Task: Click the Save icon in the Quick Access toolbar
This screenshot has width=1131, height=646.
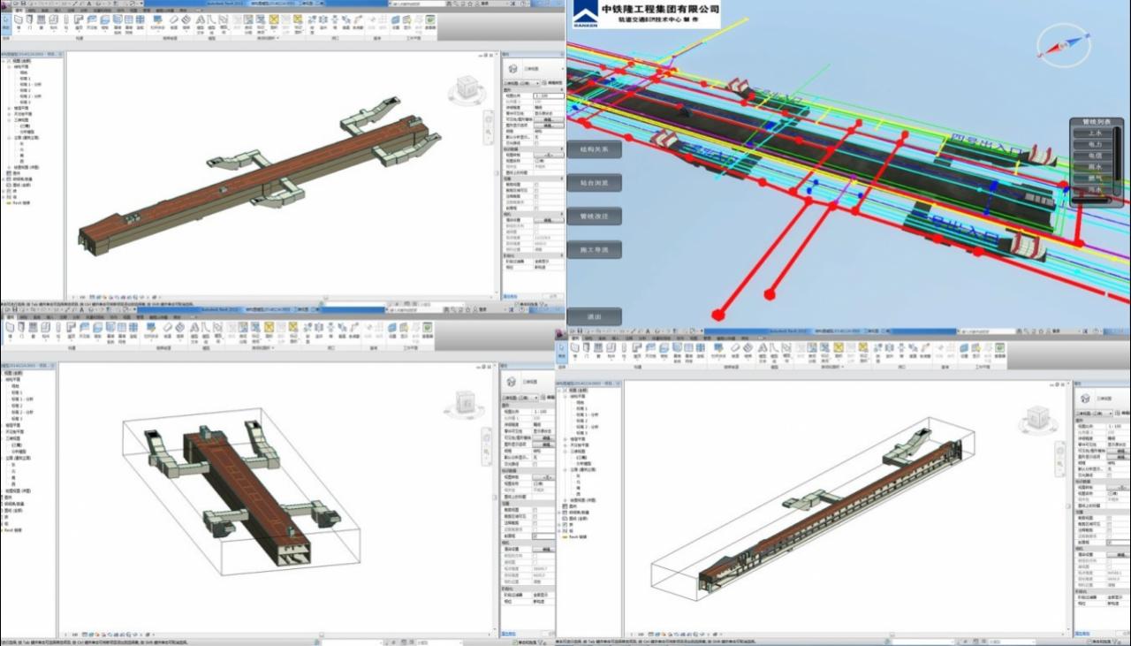Action: (23, 4)
